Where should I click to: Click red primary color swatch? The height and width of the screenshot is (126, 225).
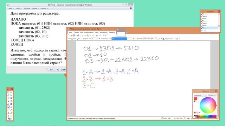195,99
